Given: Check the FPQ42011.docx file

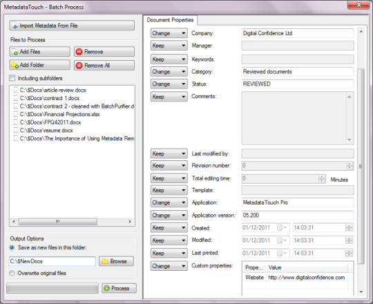Looking at the screenshot, I should pyautogui.click(x=16, y=122).
